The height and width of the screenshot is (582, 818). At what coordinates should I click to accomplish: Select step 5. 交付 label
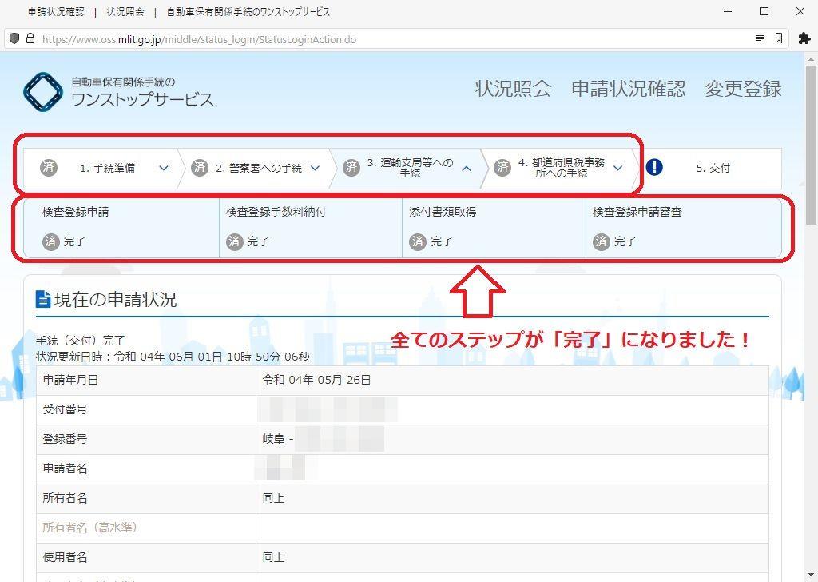[x=713, y=168]
